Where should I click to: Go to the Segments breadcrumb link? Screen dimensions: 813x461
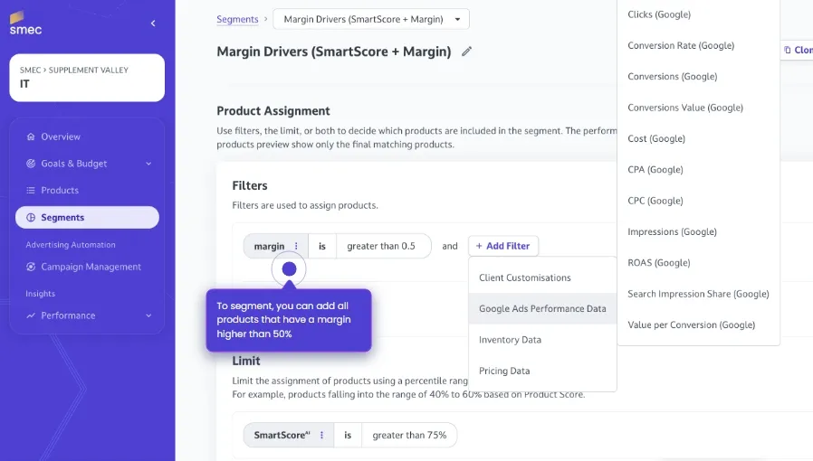[237, 19]
